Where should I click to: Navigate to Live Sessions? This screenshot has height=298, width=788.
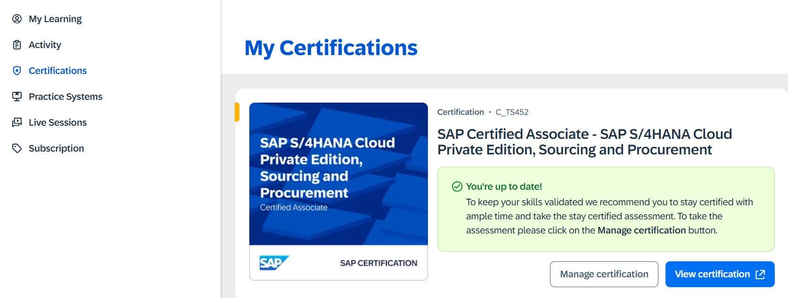(x=57, y=122)
